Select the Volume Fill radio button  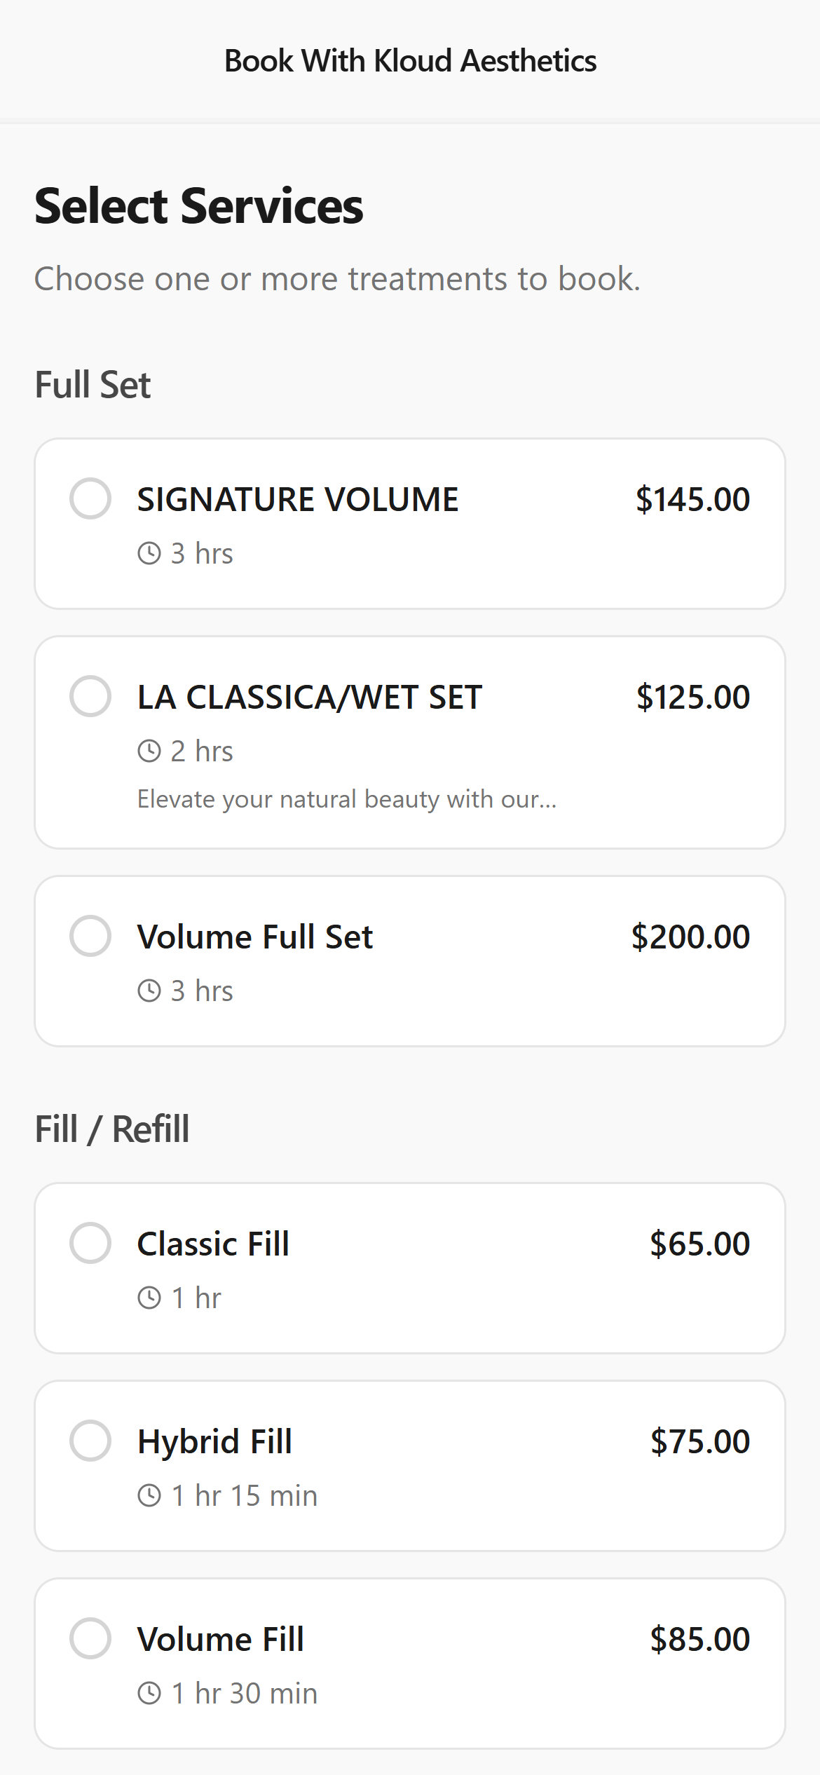[x=90, y=1638]
